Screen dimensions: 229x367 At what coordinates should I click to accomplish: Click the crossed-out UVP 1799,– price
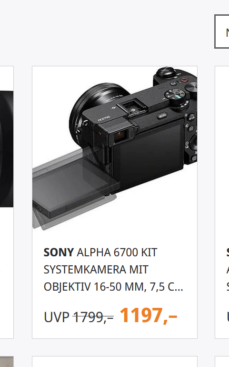click(x=79, y=317)
